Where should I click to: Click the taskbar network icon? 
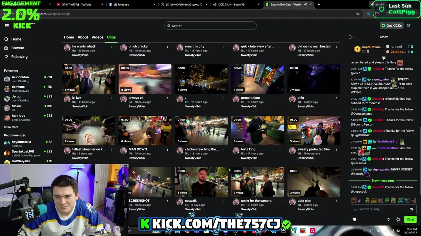click(x=392, y=231)
